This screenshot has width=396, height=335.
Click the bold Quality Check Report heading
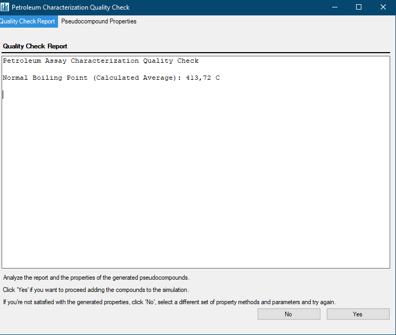[35, 46]
